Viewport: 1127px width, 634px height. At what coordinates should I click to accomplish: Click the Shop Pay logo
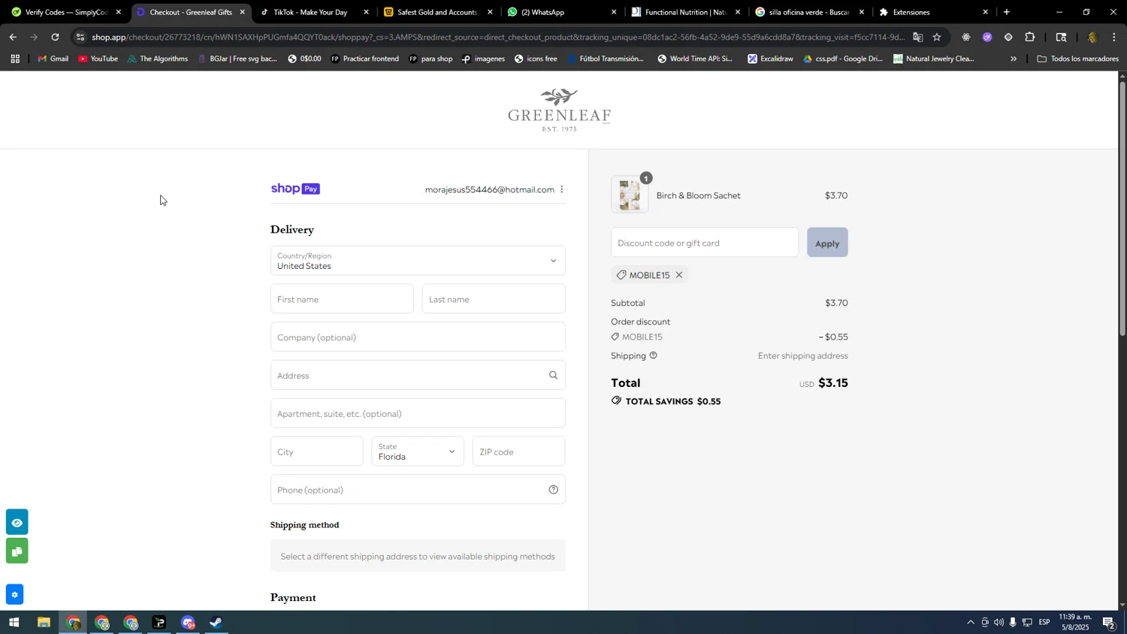coord(295,189)
